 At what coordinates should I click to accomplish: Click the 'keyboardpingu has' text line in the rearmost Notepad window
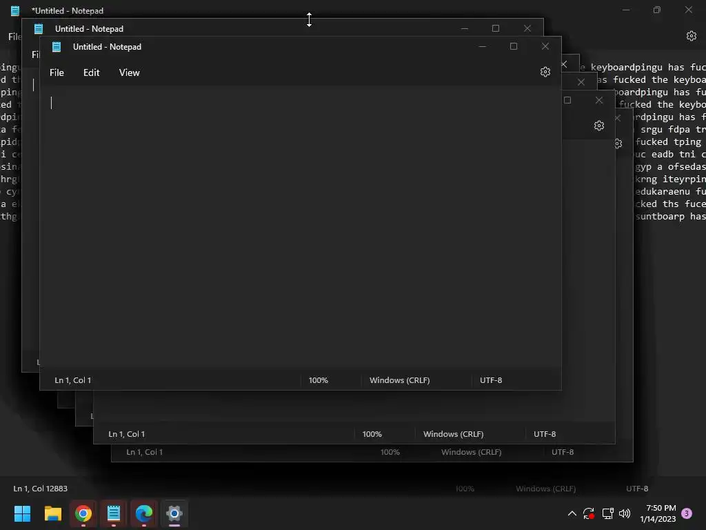tap(638, 67)
